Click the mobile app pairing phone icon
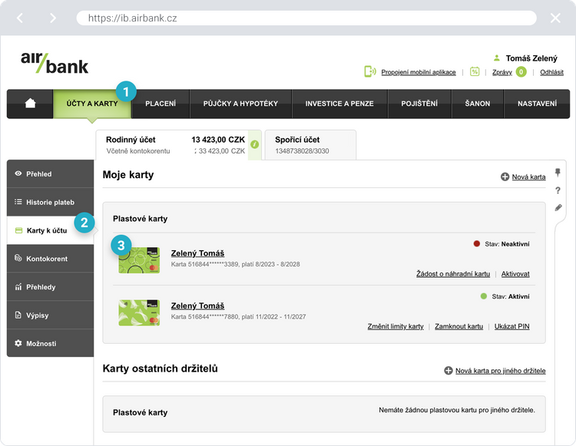The width and height of the screenshot is (576, 446). [369, 71]
